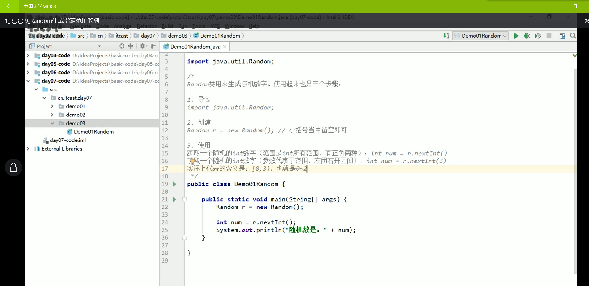
Task: Open the VCS menu
Action: [x=215, y=26]
